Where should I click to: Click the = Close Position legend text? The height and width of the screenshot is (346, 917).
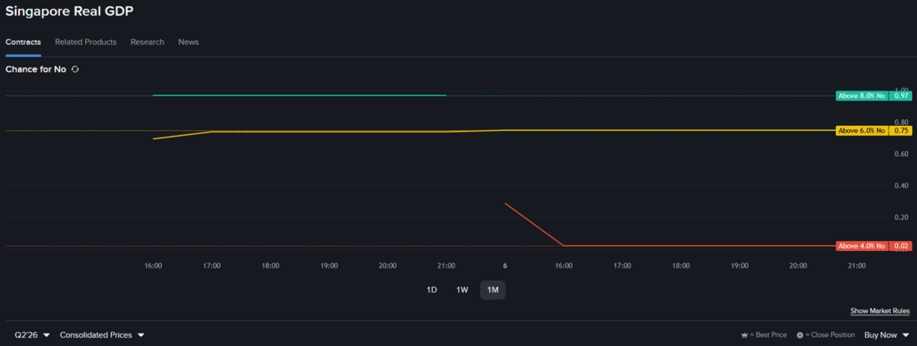(830, 335)
